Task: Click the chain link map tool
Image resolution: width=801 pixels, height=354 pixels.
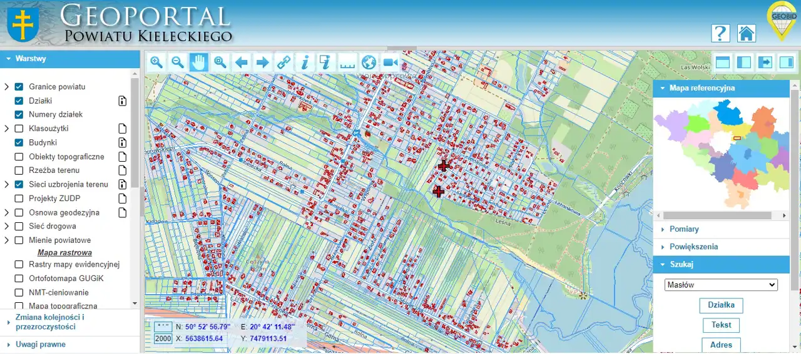Action: 284,62
